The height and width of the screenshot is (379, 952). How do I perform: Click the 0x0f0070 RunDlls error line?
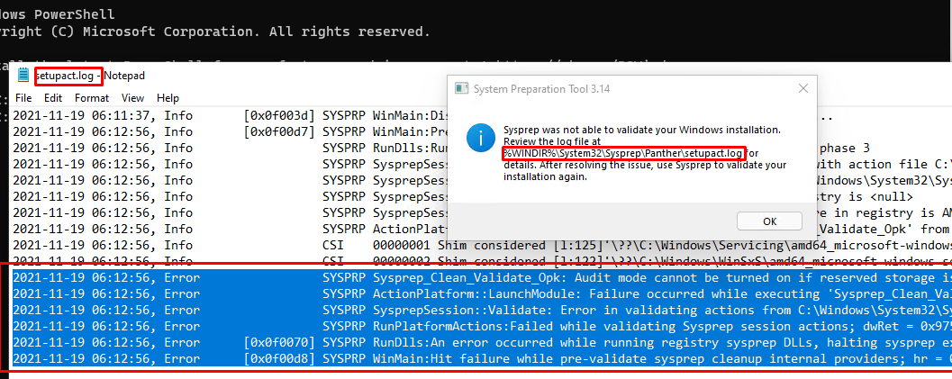click(482, 343)
